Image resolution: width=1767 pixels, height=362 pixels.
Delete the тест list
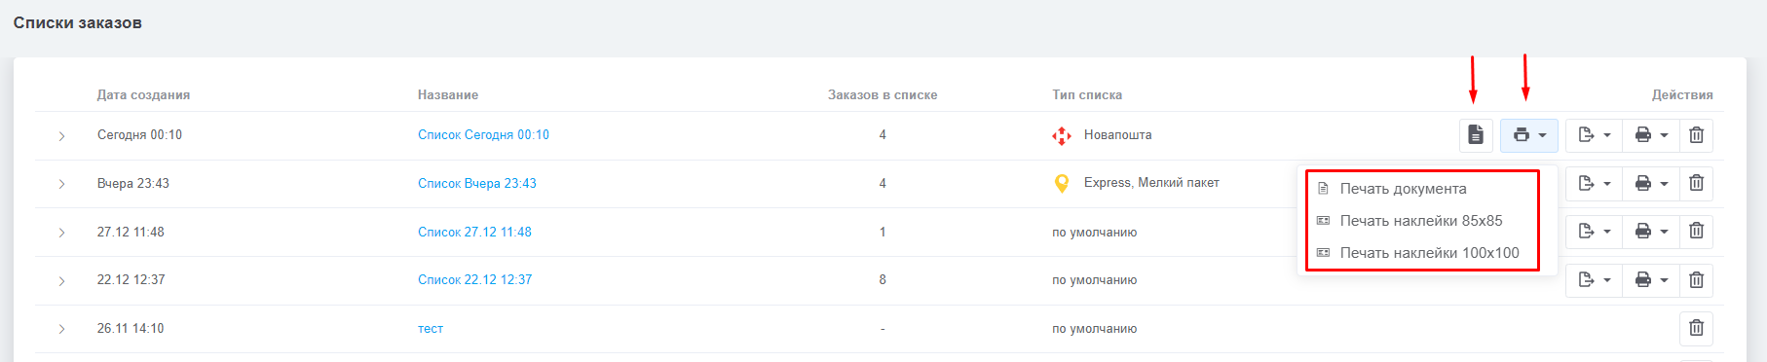tap(1696, 328)
